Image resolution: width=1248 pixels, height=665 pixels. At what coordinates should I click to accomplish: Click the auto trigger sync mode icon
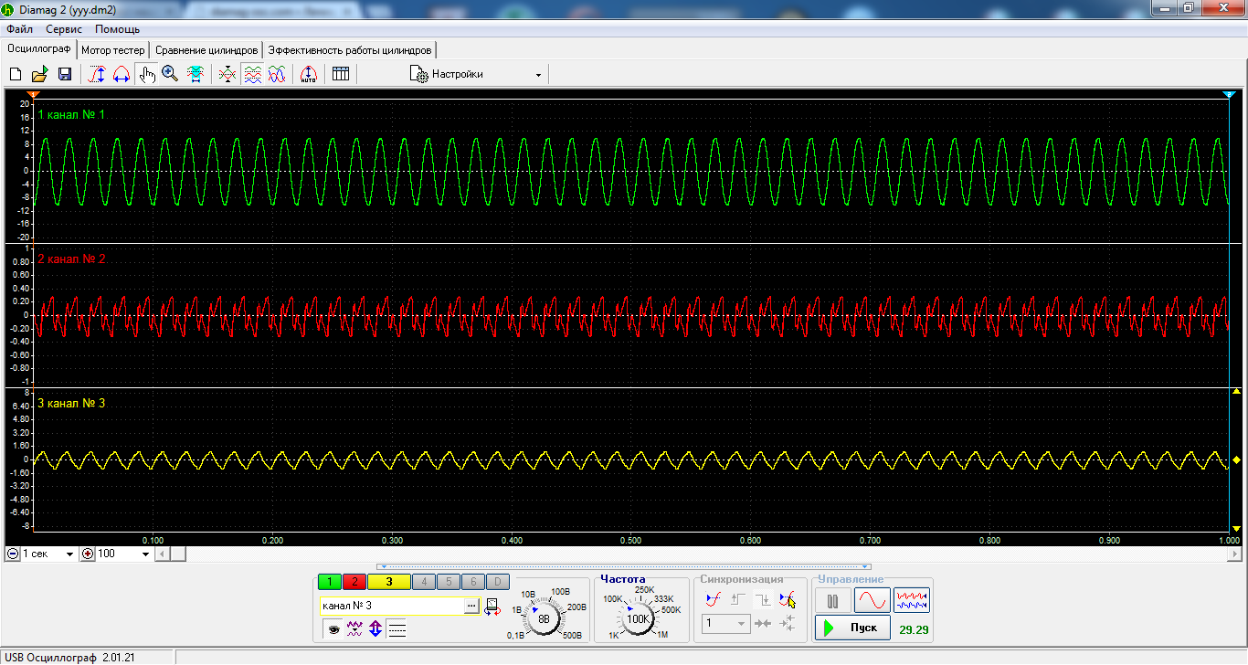coord(714,600)
